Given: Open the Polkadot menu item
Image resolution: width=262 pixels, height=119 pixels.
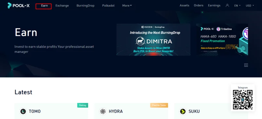Looking at the screenshot, I should (x=108, y=6).
